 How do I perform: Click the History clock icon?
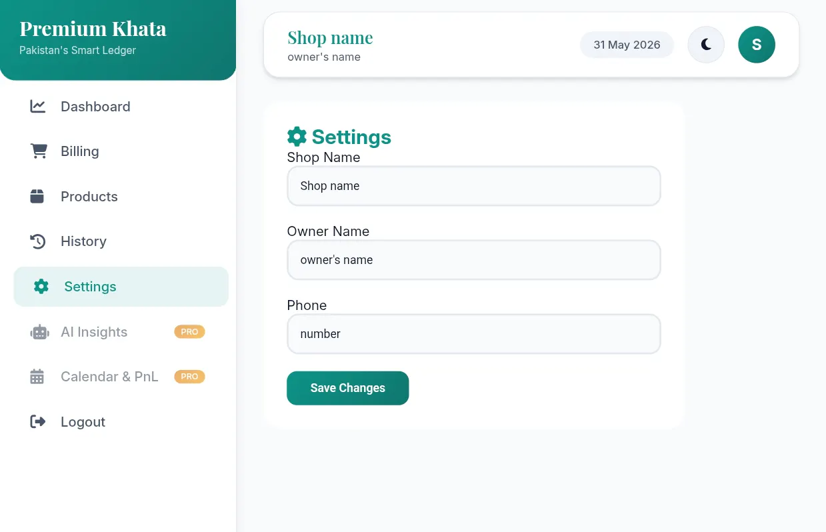click(x=38, y=241)
